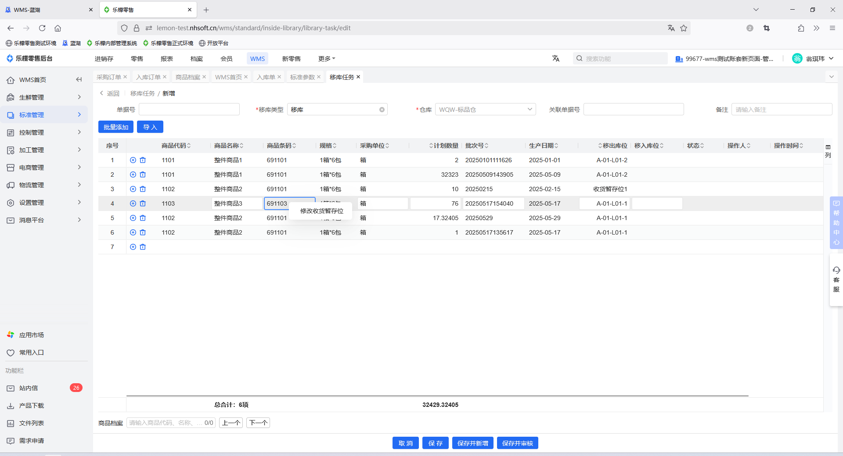Click add-row icon in row 5
Viewport: 843px width, 456px height.
tap(133, 218)
